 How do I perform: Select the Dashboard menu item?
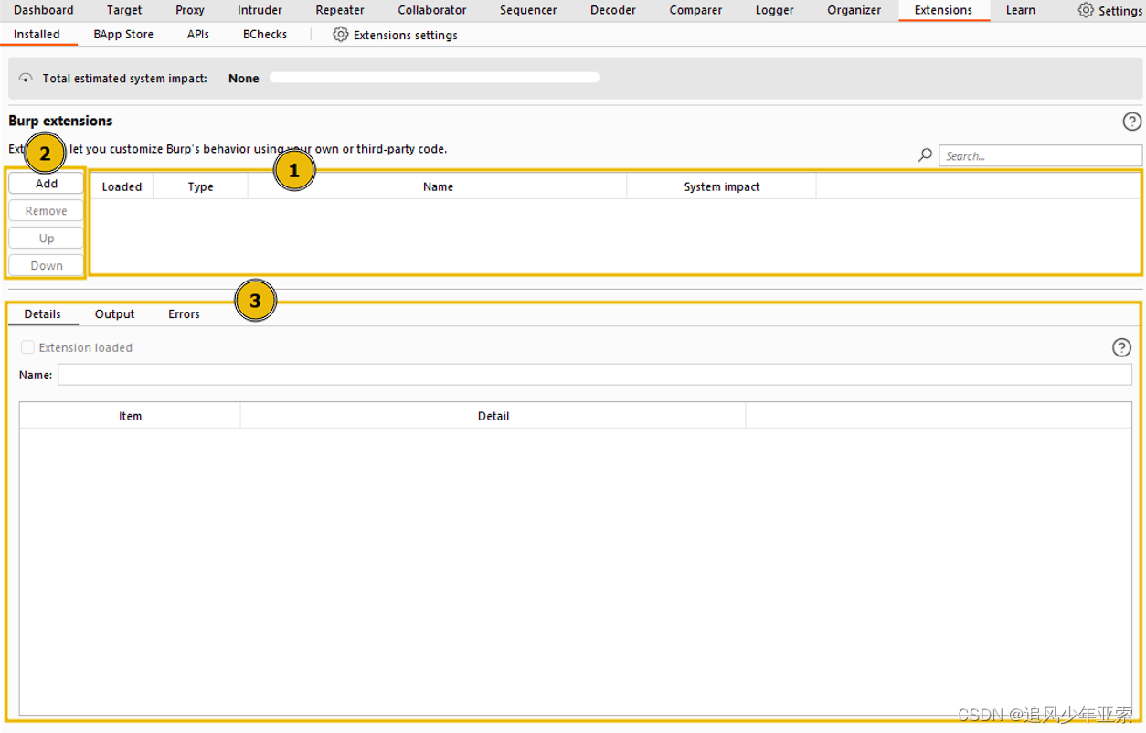pos(44,10)
